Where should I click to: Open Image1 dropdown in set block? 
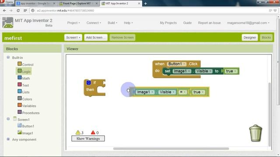point(182,71)
